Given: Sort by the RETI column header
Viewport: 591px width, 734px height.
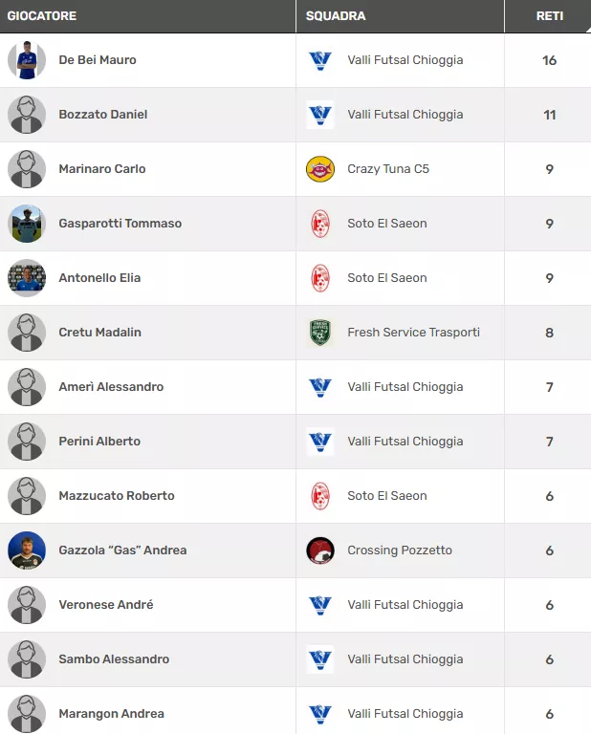Looking at the screenshot, I should (549, 16).
